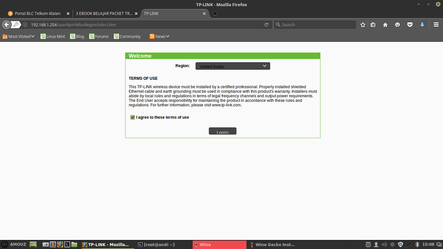
Task: Open the trash icon in system tray
Action: [368, 244]
